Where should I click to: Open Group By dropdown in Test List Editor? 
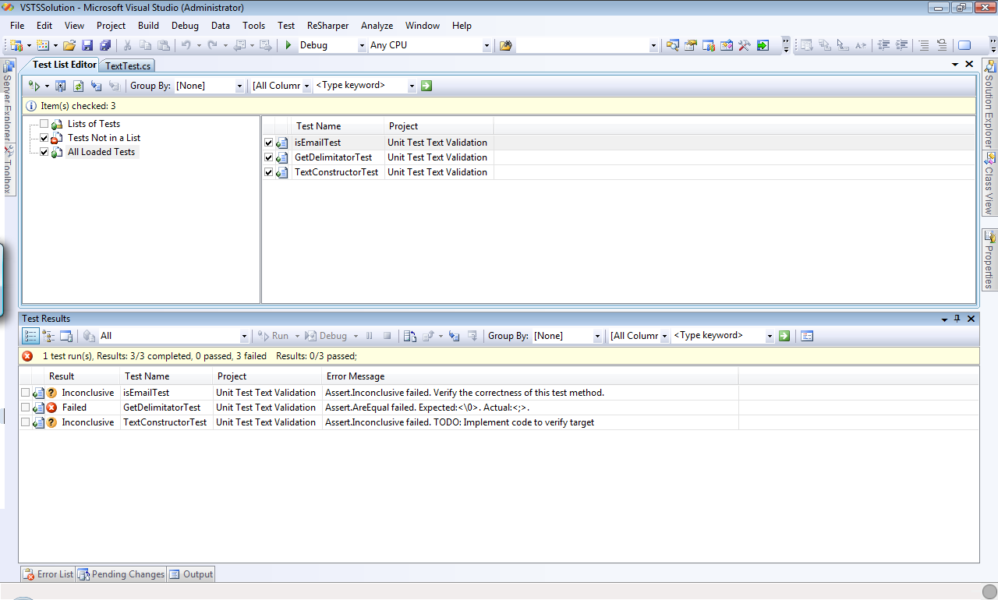coord(239,86)
